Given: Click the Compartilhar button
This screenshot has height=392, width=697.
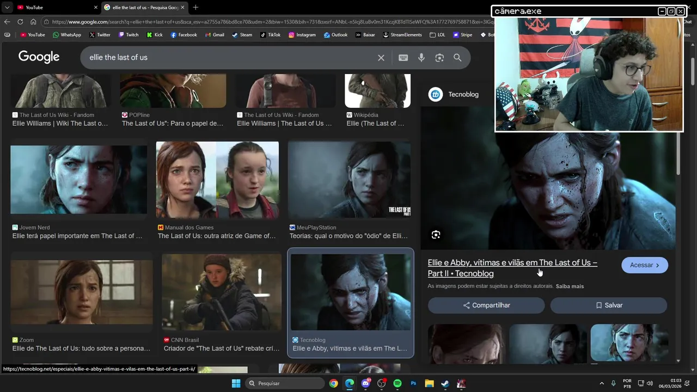Looking at the screenshot, I should coord(486,305).
